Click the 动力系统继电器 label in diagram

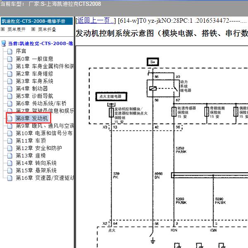click(186, 86)
